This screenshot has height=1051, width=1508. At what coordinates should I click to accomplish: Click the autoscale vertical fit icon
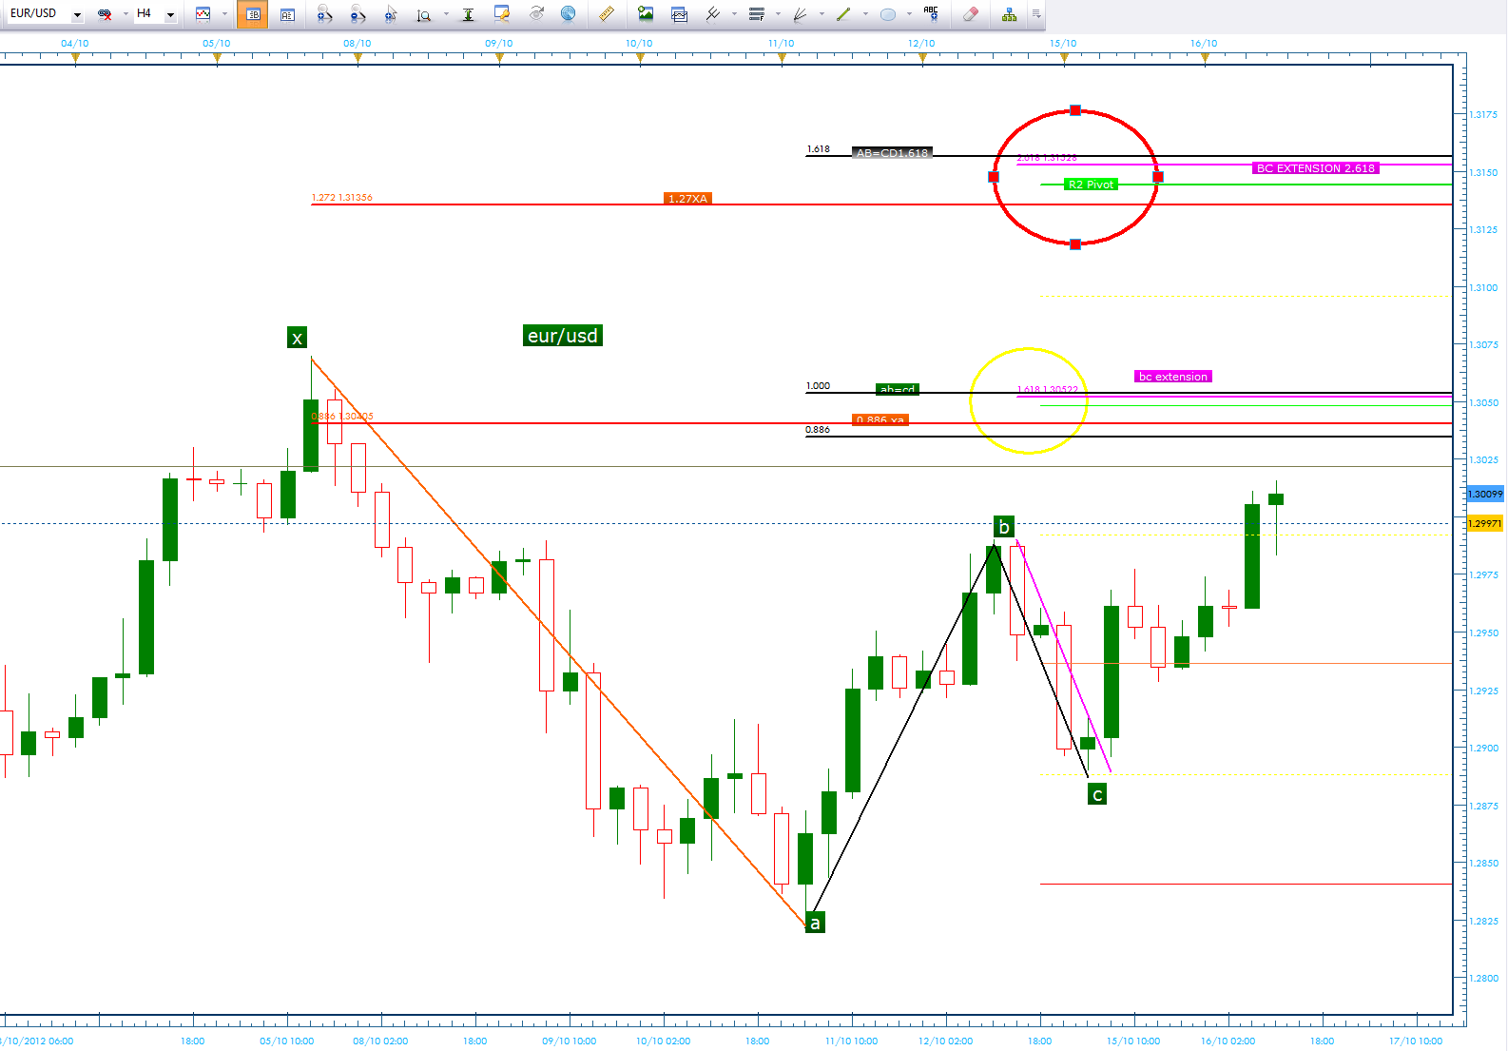coord(468,14)
